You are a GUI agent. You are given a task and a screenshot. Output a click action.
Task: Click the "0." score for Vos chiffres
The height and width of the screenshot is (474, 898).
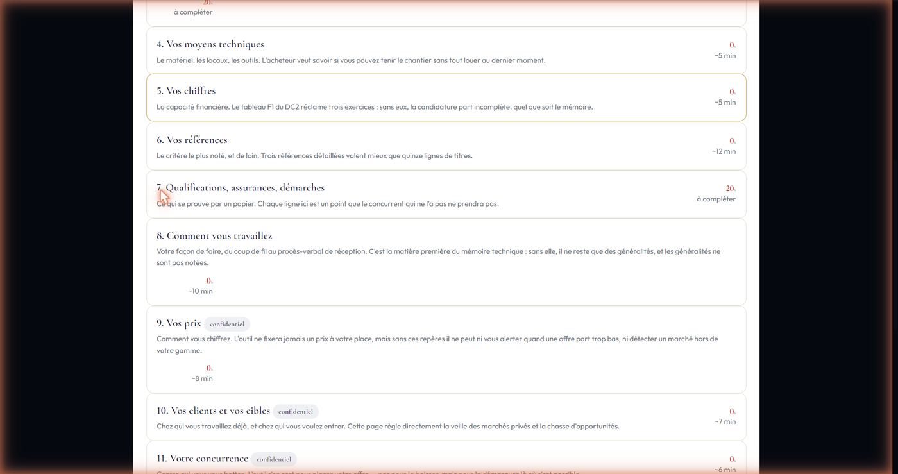733,92
